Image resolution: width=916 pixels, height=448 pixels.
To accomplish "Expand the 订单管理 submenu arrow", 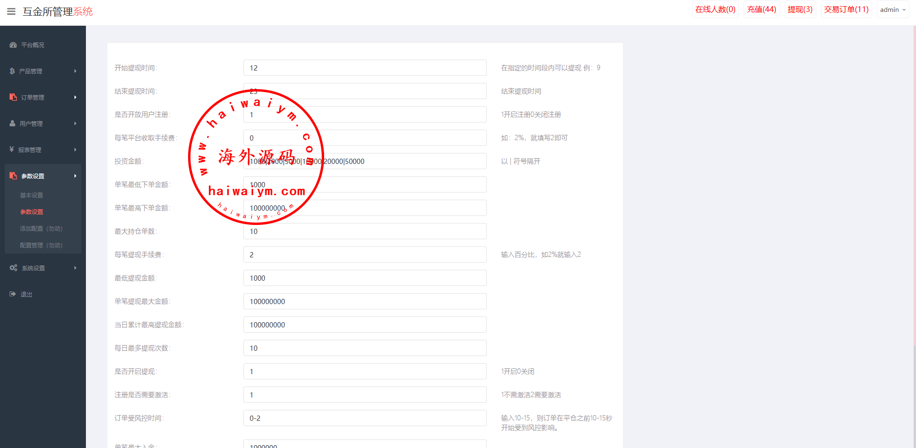I will 75,97.
